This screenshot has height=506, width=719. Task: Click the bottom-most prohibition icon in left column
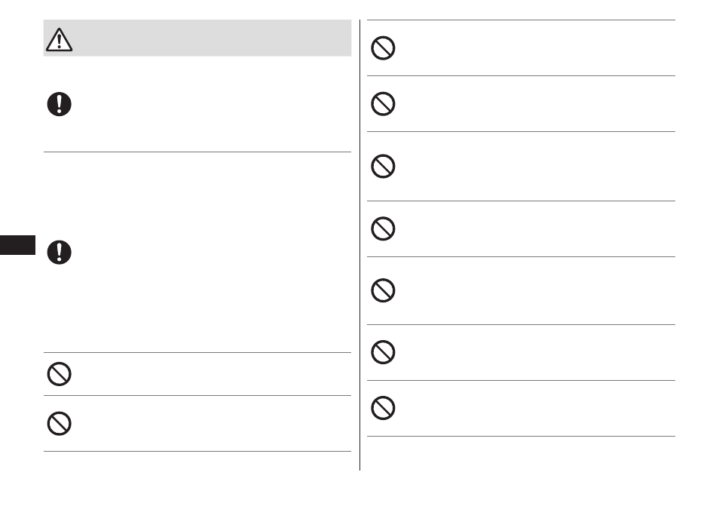pos(59,423)
